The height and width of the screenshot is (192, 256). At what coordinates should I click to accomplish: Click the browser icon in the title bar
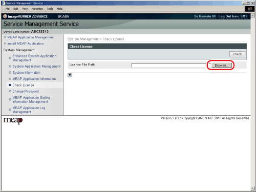(3, 3)
